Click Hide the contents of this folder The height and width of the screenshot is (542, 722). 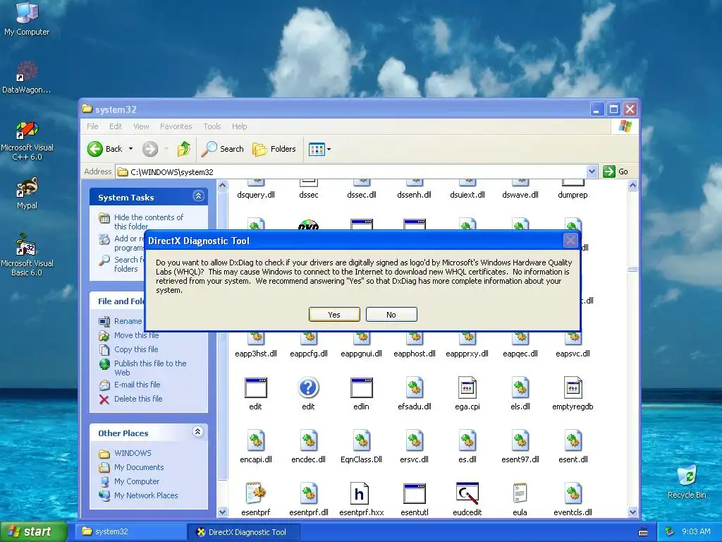point(149,222)
